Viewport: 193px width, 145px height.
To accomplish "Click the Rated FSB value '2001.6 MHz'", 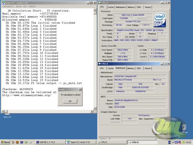I will [123, 60].
